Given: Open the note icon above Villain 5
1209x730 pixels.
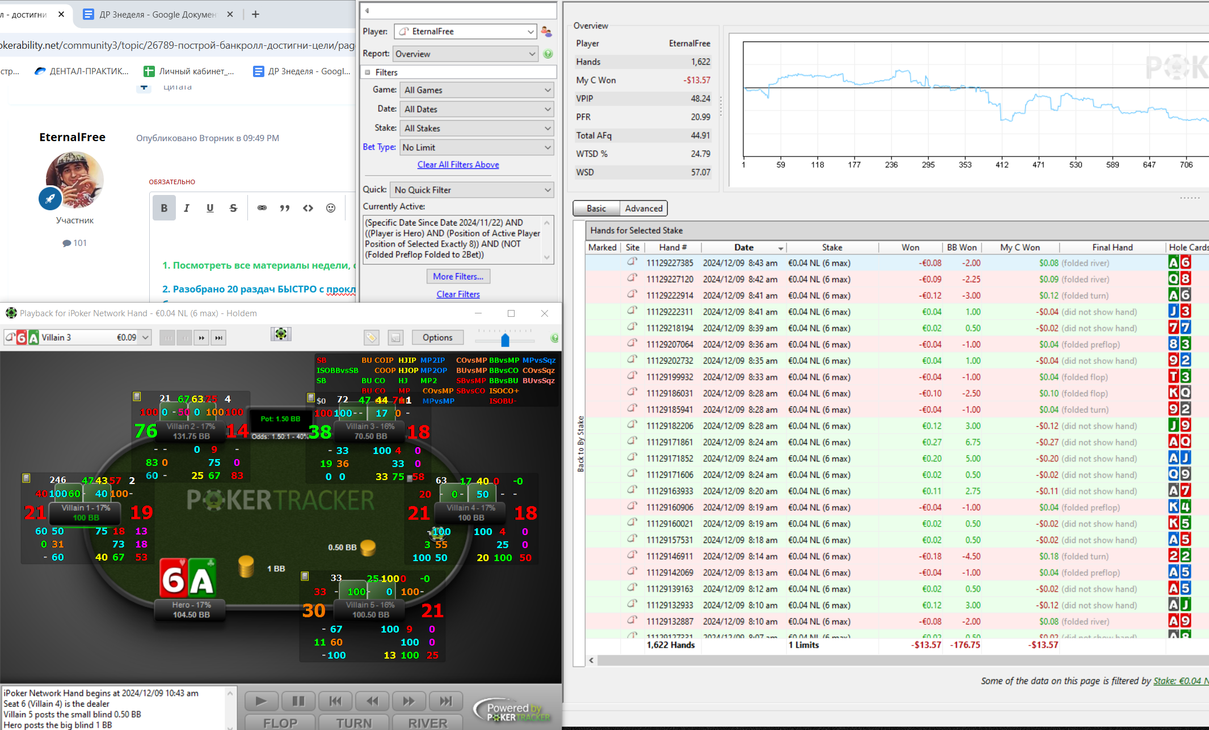Looking at the screenshot, I should (305, 576).
